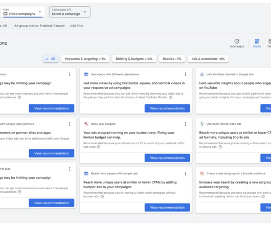This screenshot has width=271, height=226.
Task: Select Keywords & targeting +11% chip
Action: [x=85, y=59]
